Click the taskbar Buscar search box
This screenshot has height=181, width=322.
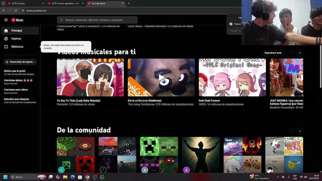point(28,177)
